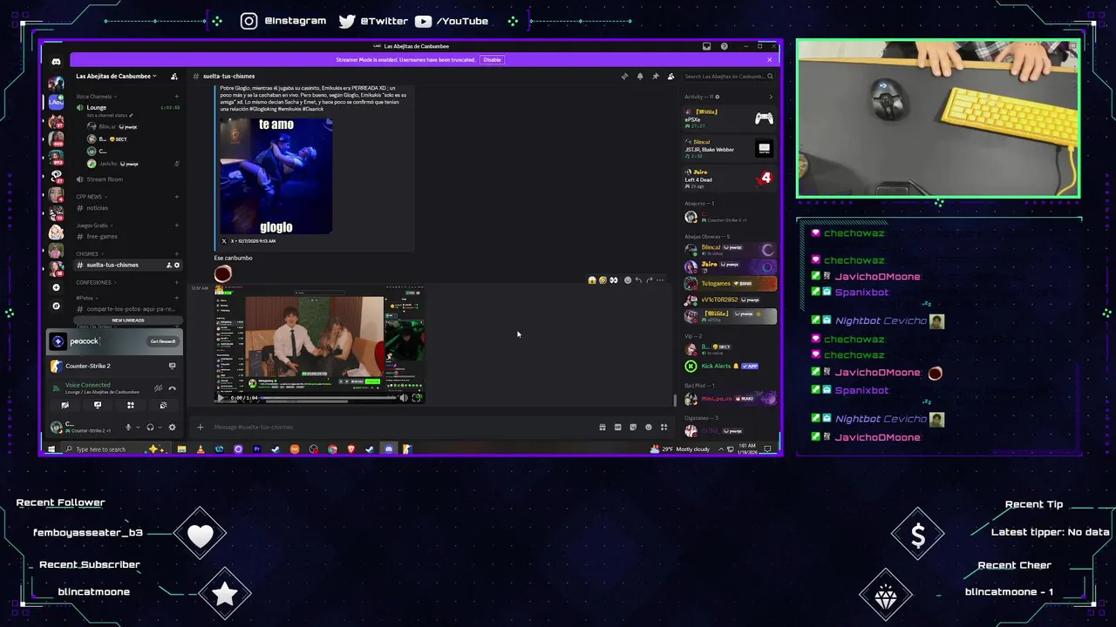
Task: Open the GIF picker
Action: point(617,428)
